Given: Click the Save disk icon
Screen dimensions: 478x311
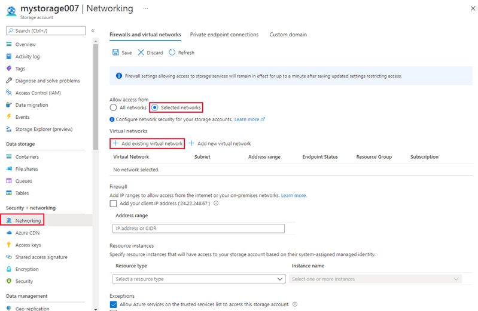Looking at the screenshot, I should pos(115,53).
